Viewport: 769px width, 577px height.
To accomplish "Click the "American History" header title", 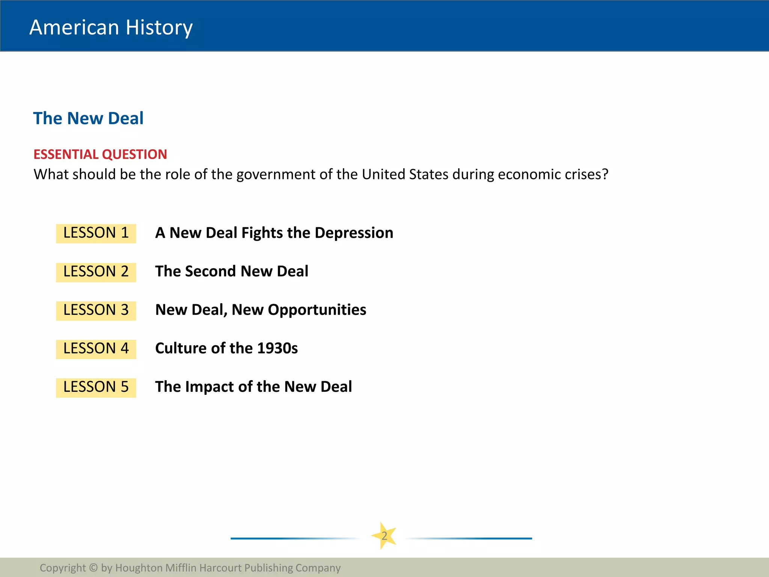I will 111,27.
